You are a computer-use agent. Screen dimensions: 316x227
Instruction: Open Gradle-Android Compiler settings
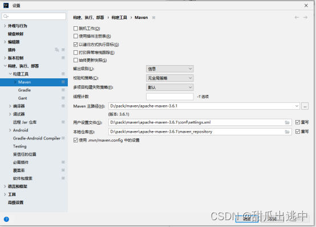coord(37,138)
